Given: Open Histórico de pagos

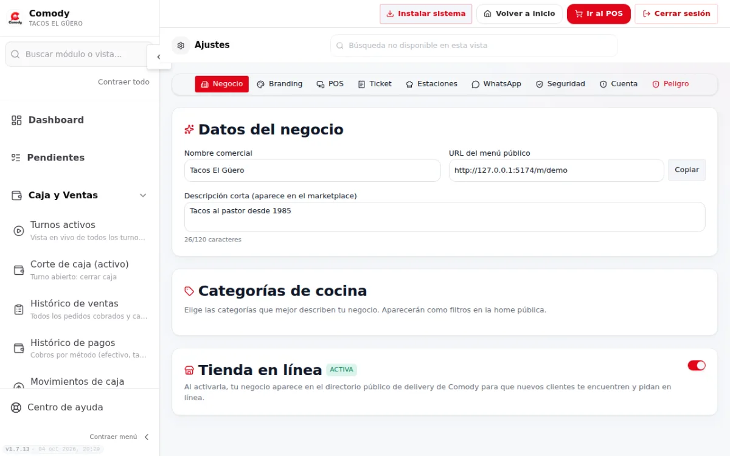Looking at the screenshot, I should pyautogui.click(x=80, y=348).
